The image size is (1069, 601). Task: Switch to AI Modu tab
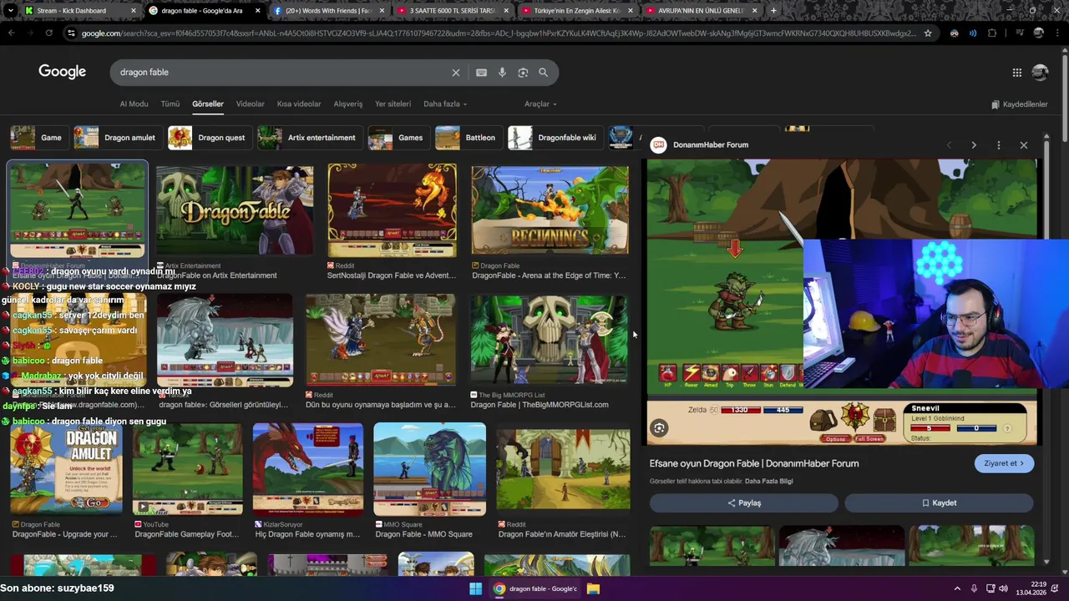pyautogui.click(x=134, y=104)
